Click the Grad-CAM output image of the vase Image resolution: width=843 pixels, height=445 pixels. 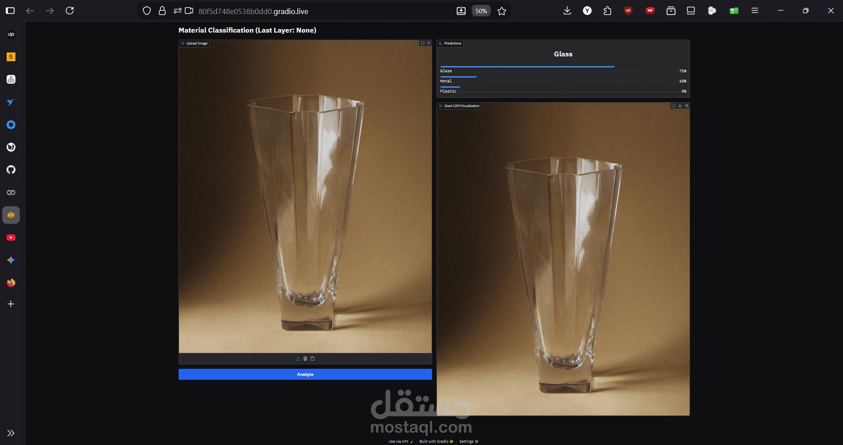point(563,259)
